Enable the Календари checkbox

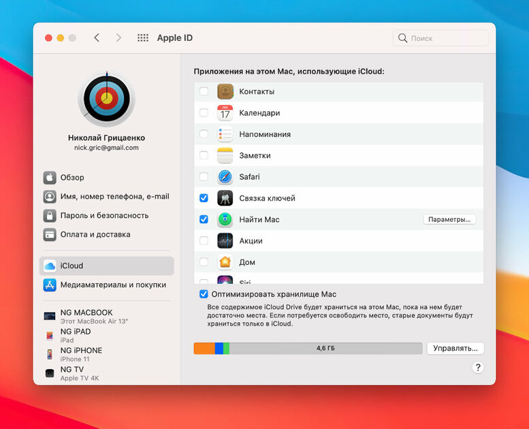pyautogui.click(x=204, y=112)
